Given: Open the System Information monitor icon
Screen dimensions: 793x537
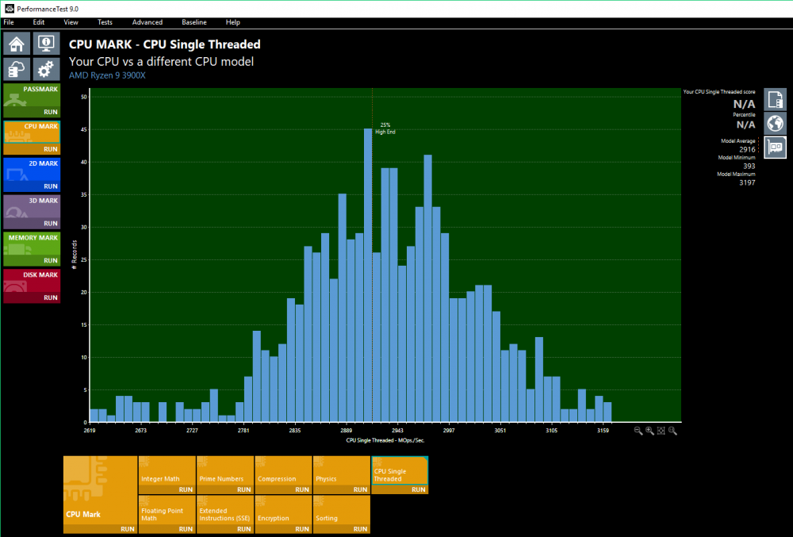Looking at the screenshot, I should [46, 42].
